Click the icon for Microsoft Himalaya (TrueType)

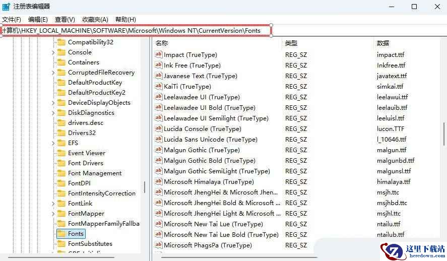[x=158, y=182]
